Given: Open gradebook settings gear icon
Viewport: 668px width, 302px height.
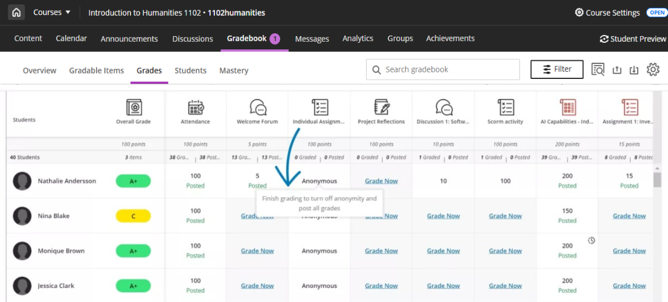Looking at the screenshot, I should [653, 69].
